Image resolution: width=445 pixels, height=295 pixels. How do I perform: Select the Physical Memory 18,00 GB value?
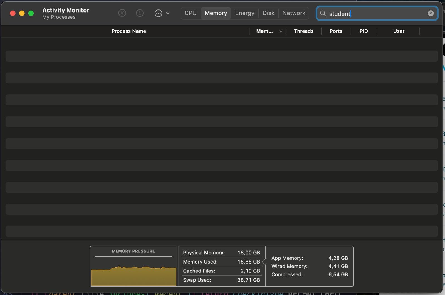tap(249, 253)
